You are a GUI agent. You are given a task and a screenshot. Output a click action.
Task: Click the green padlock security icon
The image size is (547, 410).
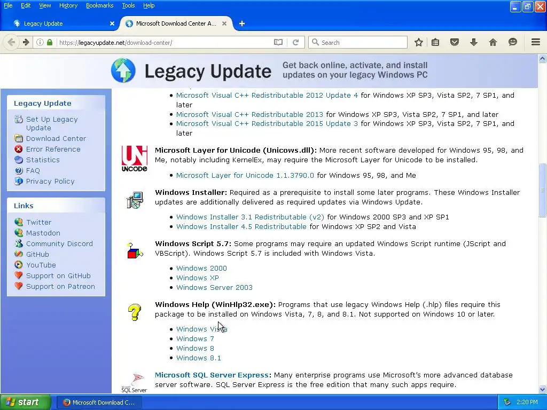(50, 42)
